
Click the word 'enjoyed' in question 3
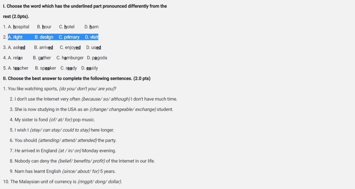[73, 48]
